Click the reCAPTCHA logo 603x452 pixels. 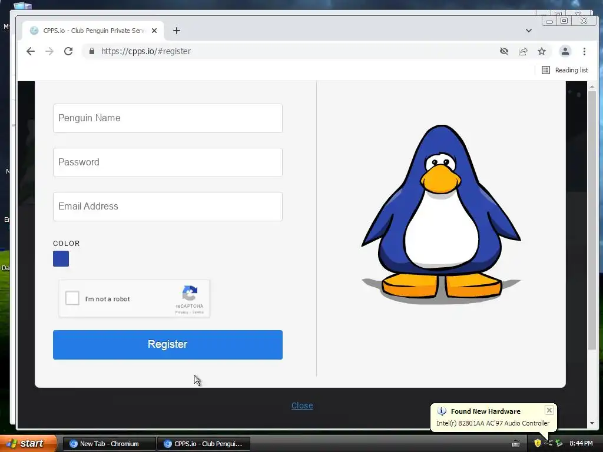tap(190, 293)
